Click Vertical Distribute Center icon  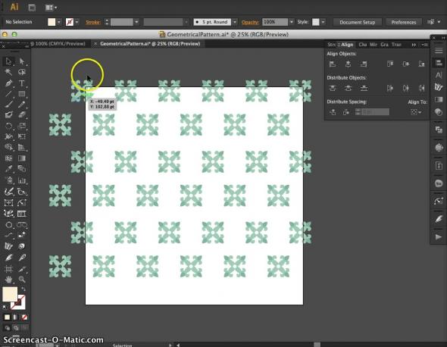pos(348,88)
